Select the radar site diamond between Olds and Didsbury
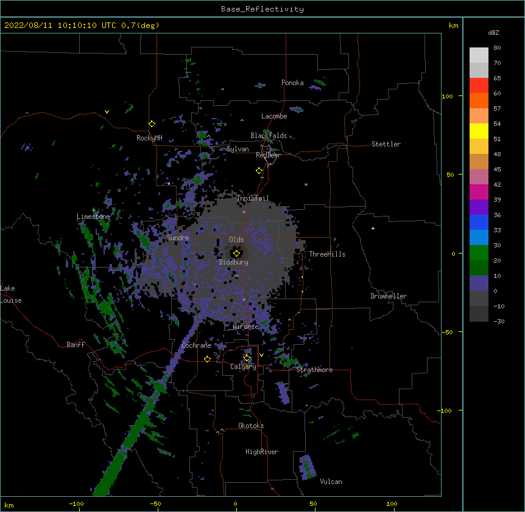 (x=236, y=254)
